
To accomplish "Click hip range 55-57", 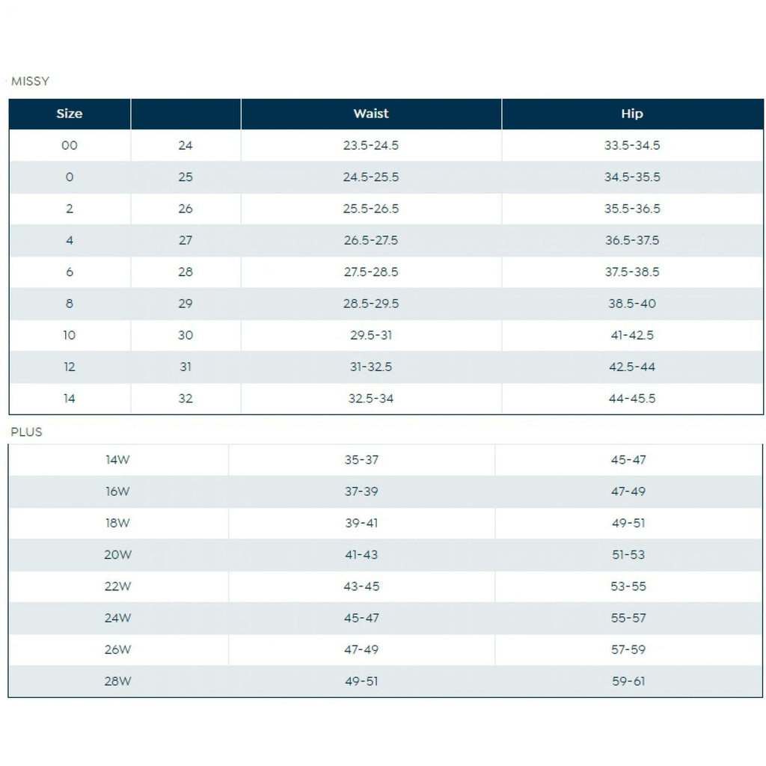I will (628, 618).
